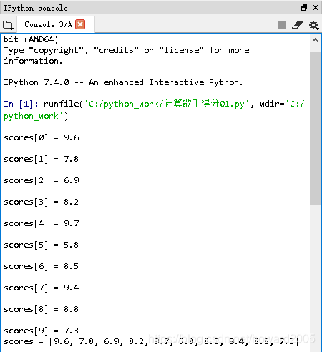Click the line 'scores[7] = 9.4'
Image resolution: width=322 pixels, height=352 pixels.
(42, 288)
